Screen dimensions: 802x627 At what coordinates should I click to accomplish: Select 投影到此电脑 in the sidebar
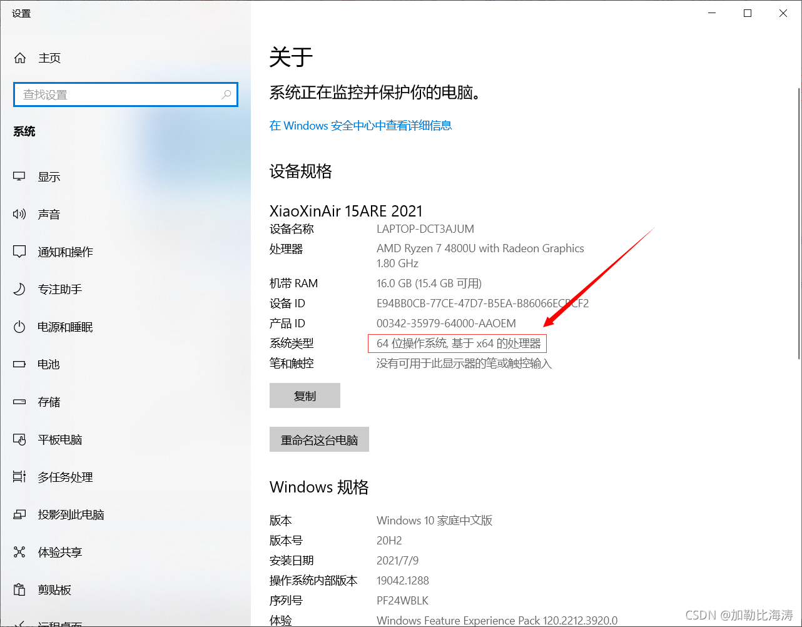[125, 515]
